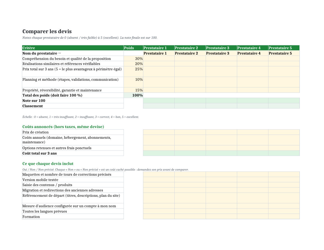Select the 30% weight cell
Image resolution: width=324 pixels, height=250 pixels.
click(x=133, y=59)
